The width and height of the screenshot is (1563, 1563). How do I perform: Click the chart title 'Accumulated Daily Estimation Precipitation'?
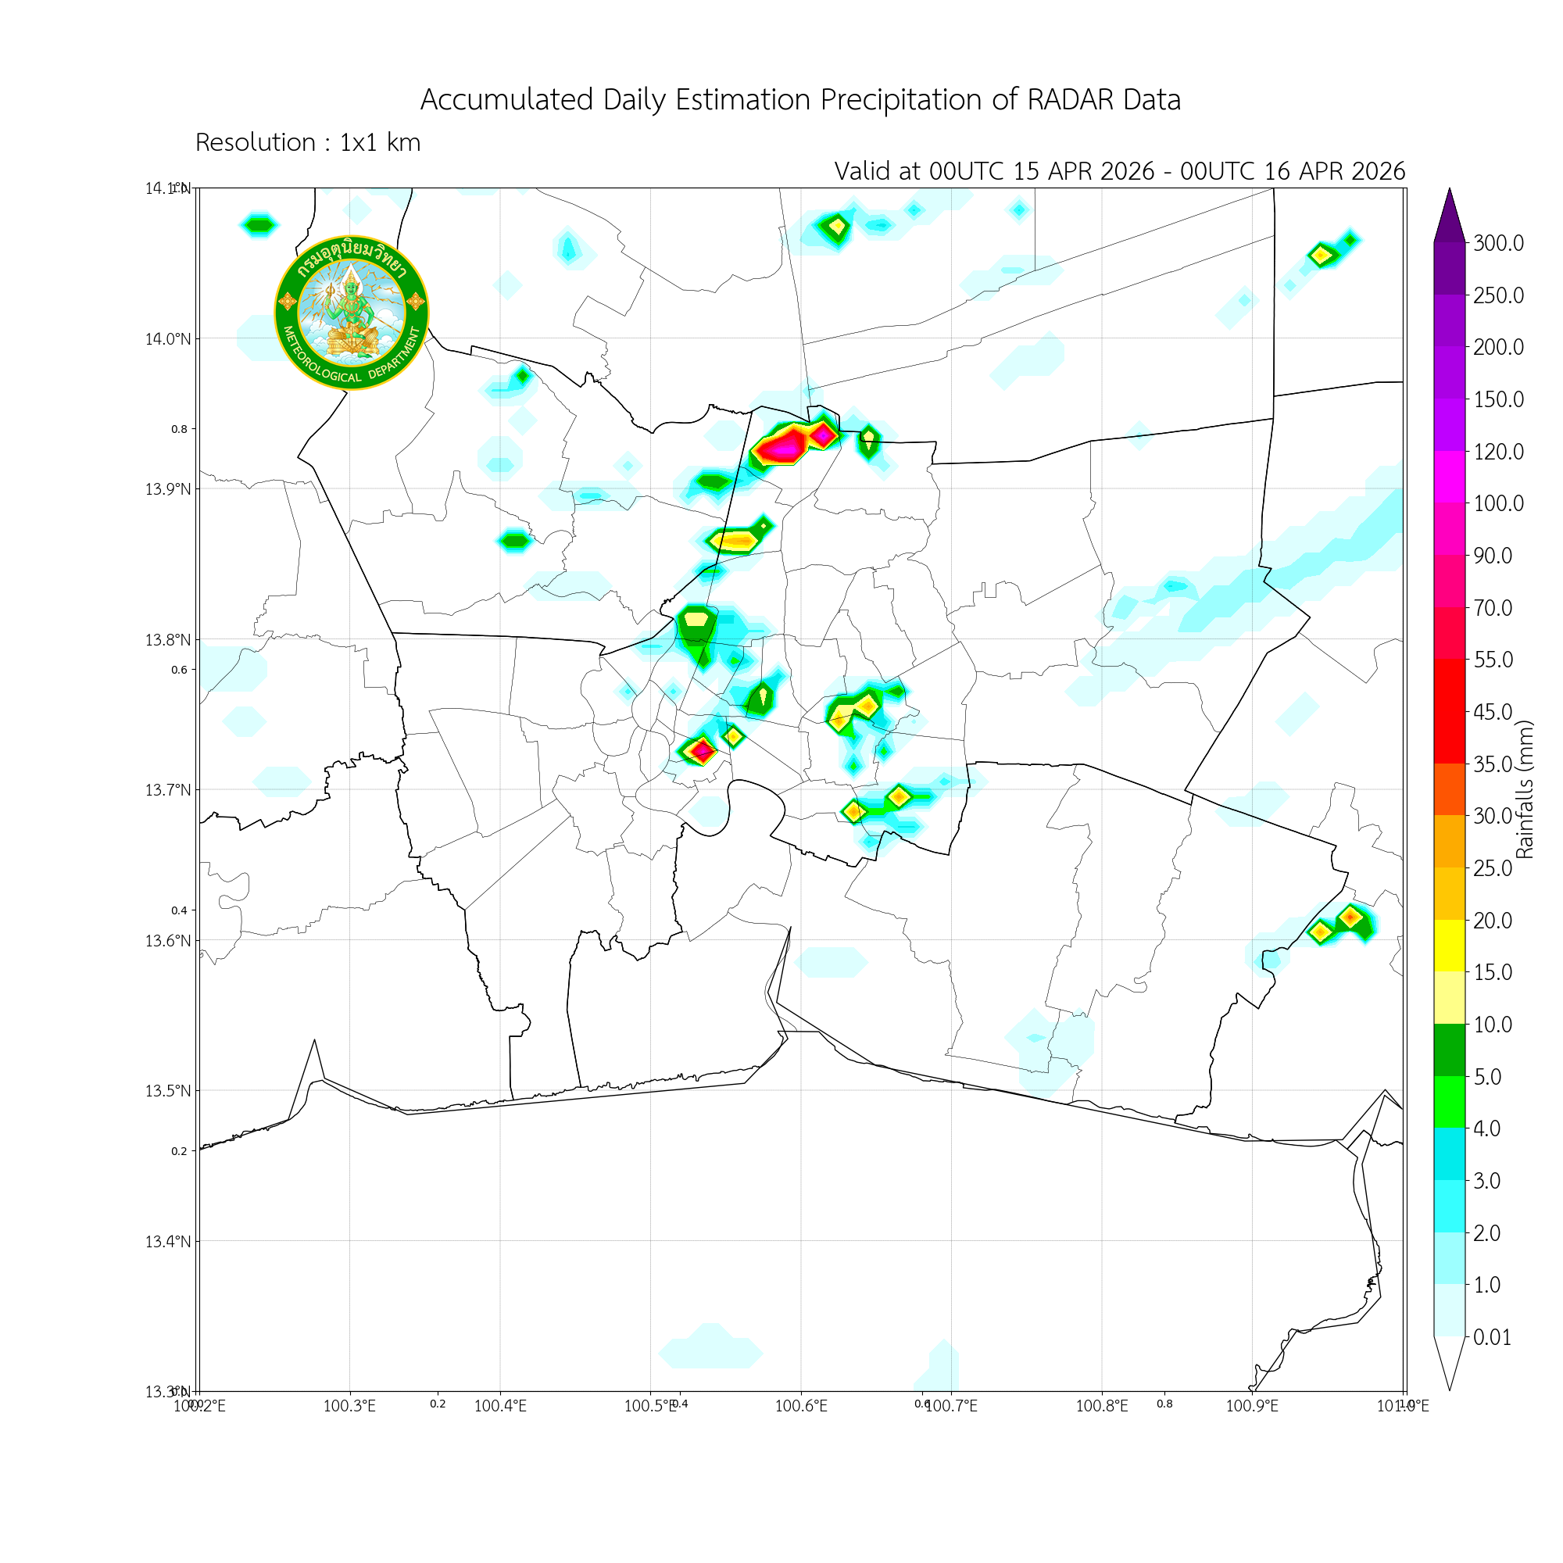click(799, 99)
